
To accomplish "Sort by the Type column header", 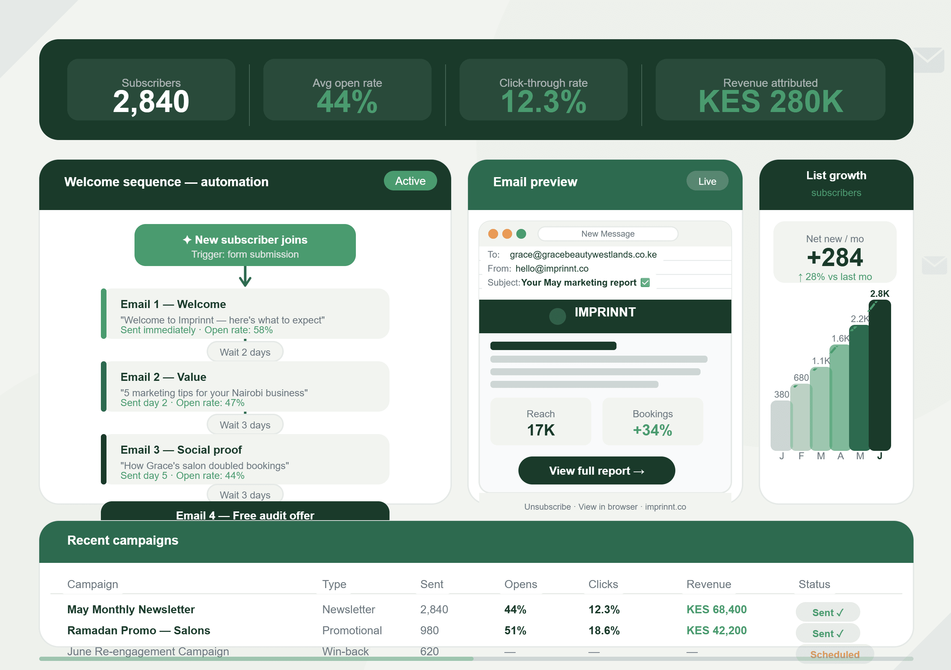I will click(334, 584).
